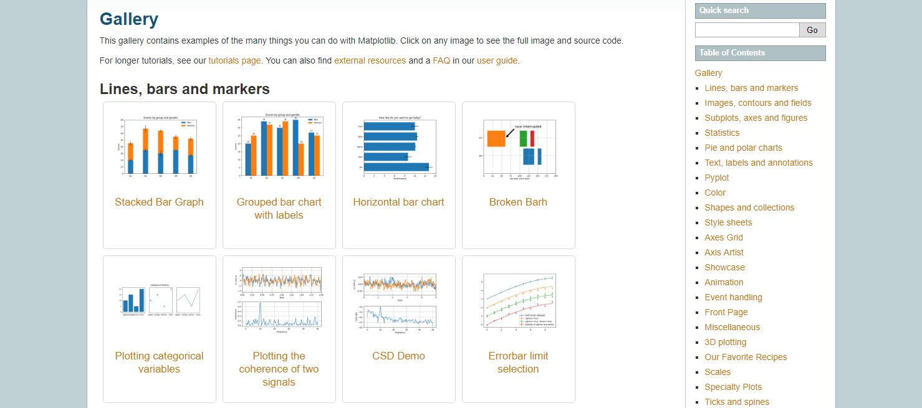Click the Go search button
This screenshot has width=922, height=408.
pos(812,30)
